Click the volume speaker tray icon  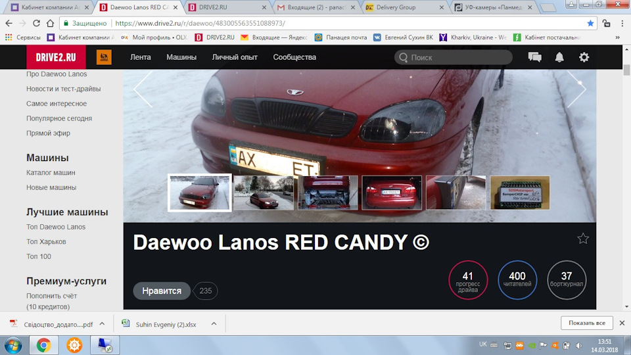tap(578, 345)
